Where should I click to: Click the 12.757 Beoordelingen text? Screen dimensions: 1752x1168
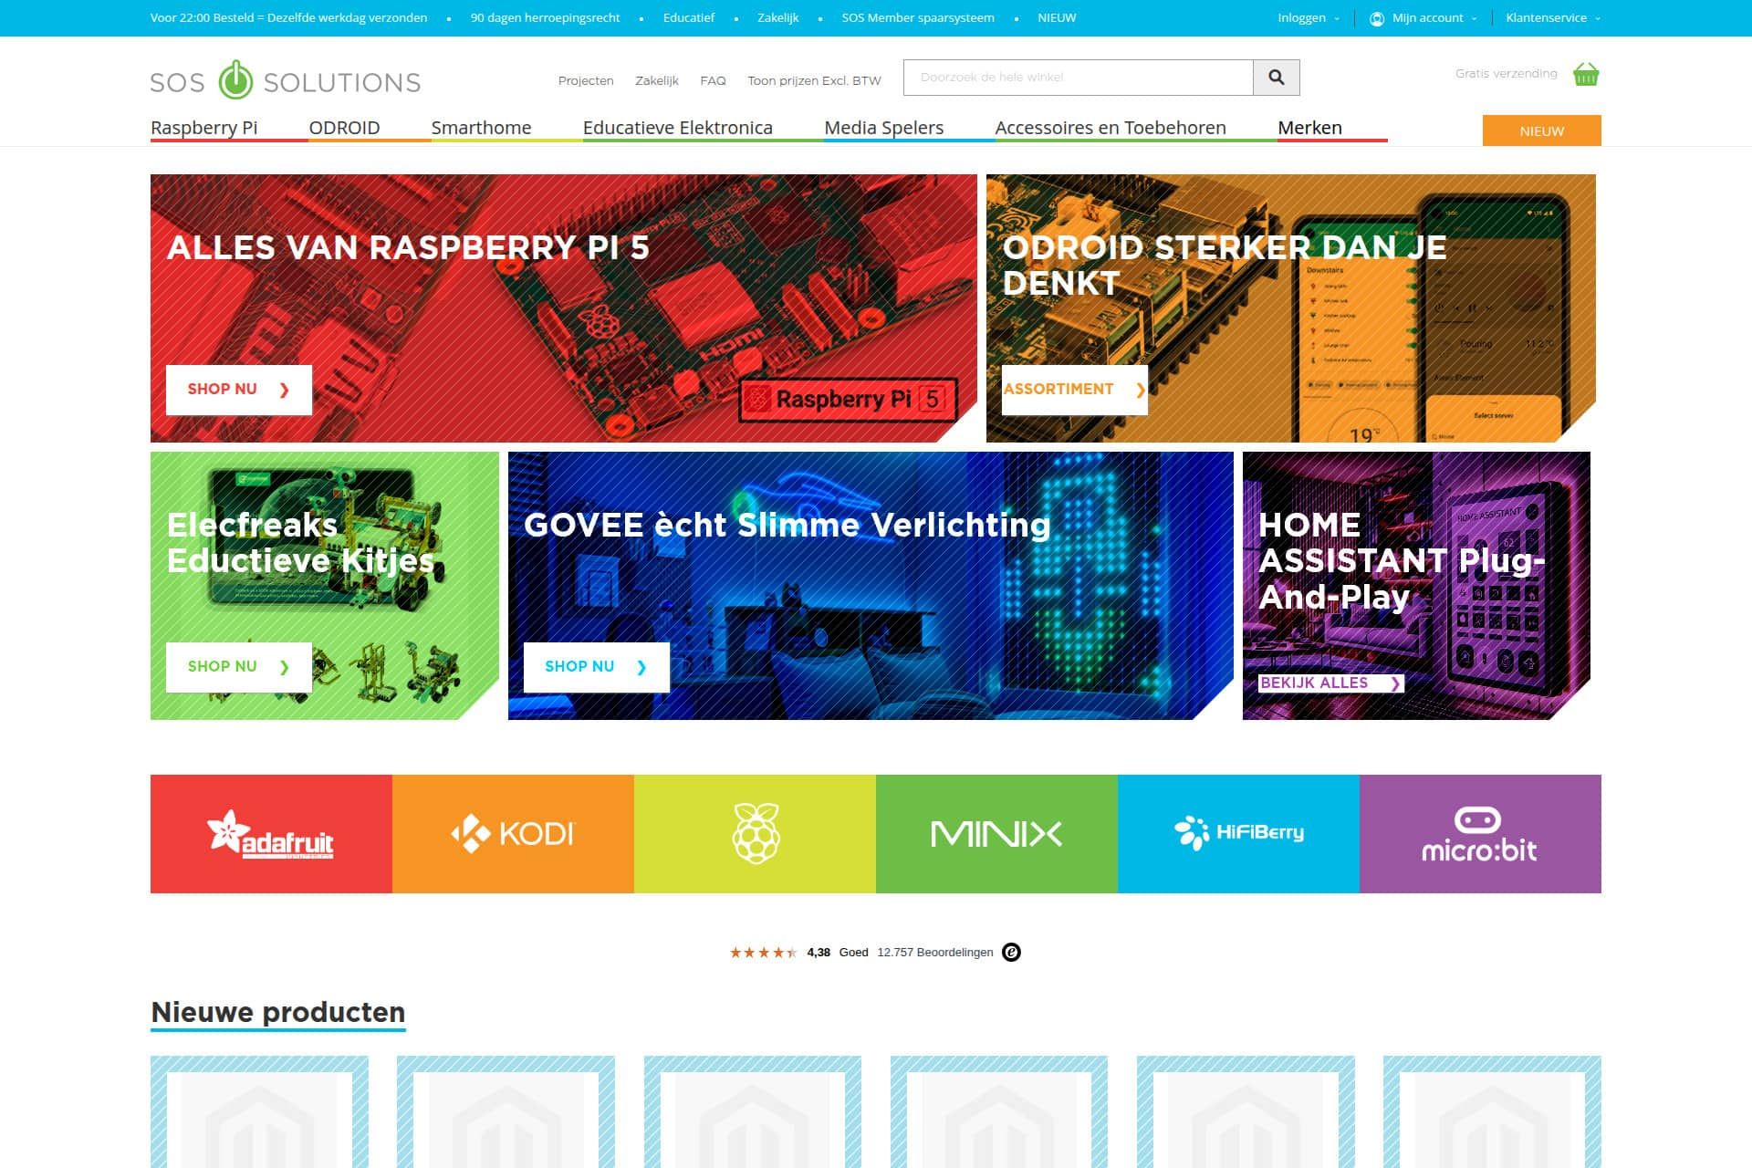point(935,953)
